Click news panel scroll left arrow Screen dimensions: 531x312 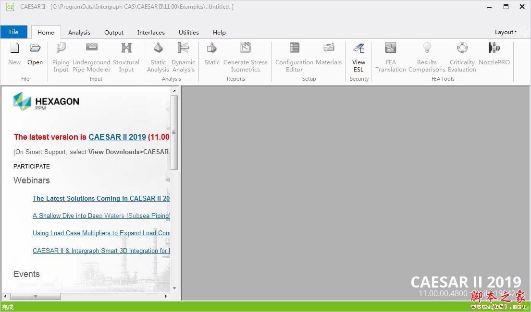click(5, 297)
